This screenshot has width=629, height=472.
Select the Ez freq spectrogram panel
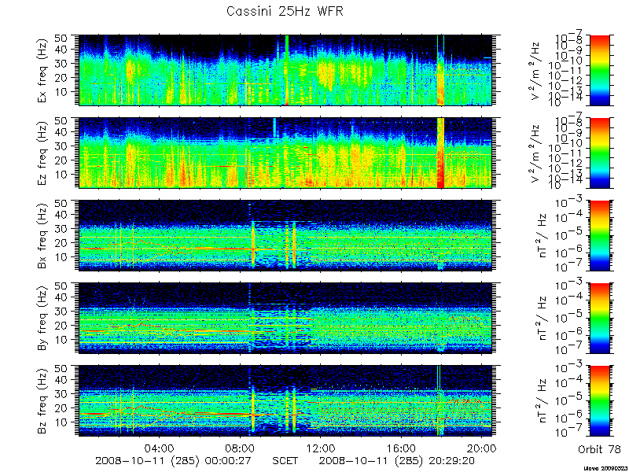(x=285, y=153)
